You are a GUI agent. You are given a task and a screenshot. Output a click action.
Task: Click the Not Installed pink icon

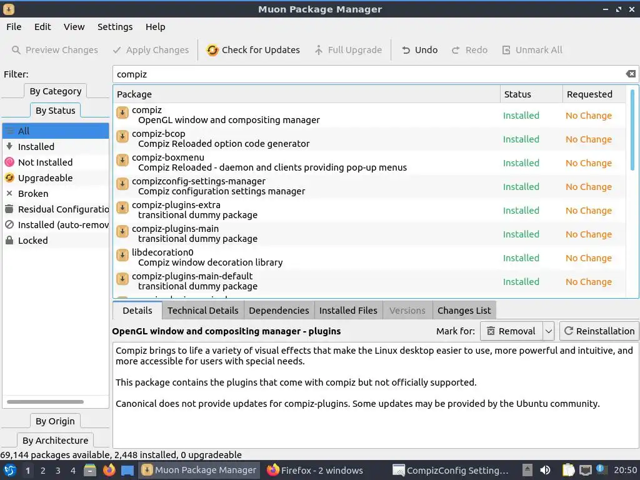[9, 162]
